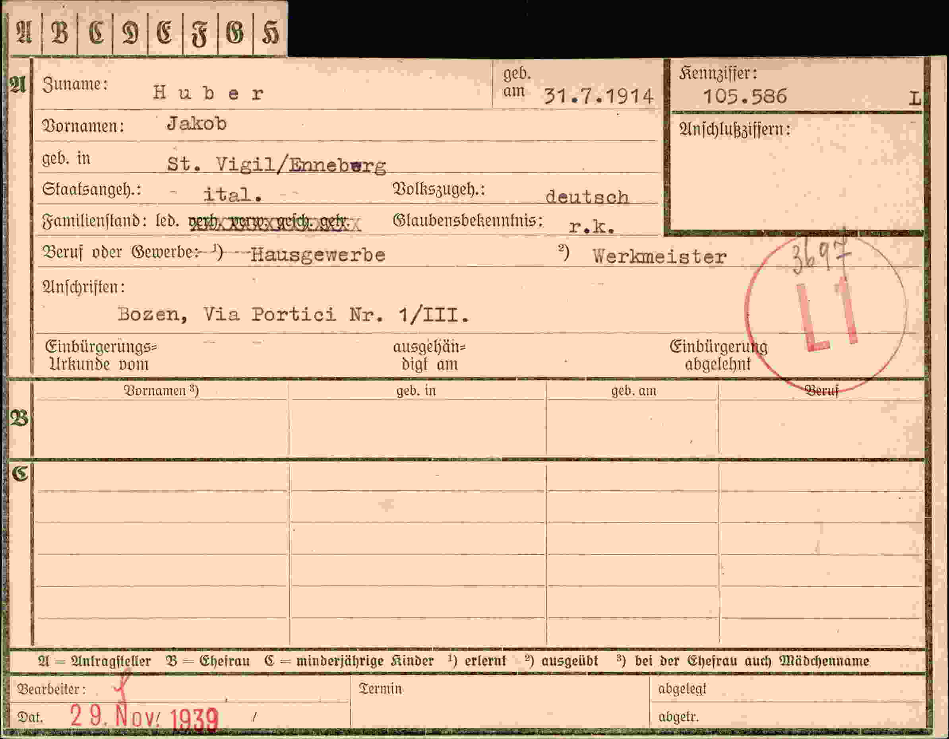Click the section B marker letter
Screen dimensions: 949x739
[19, 418]
